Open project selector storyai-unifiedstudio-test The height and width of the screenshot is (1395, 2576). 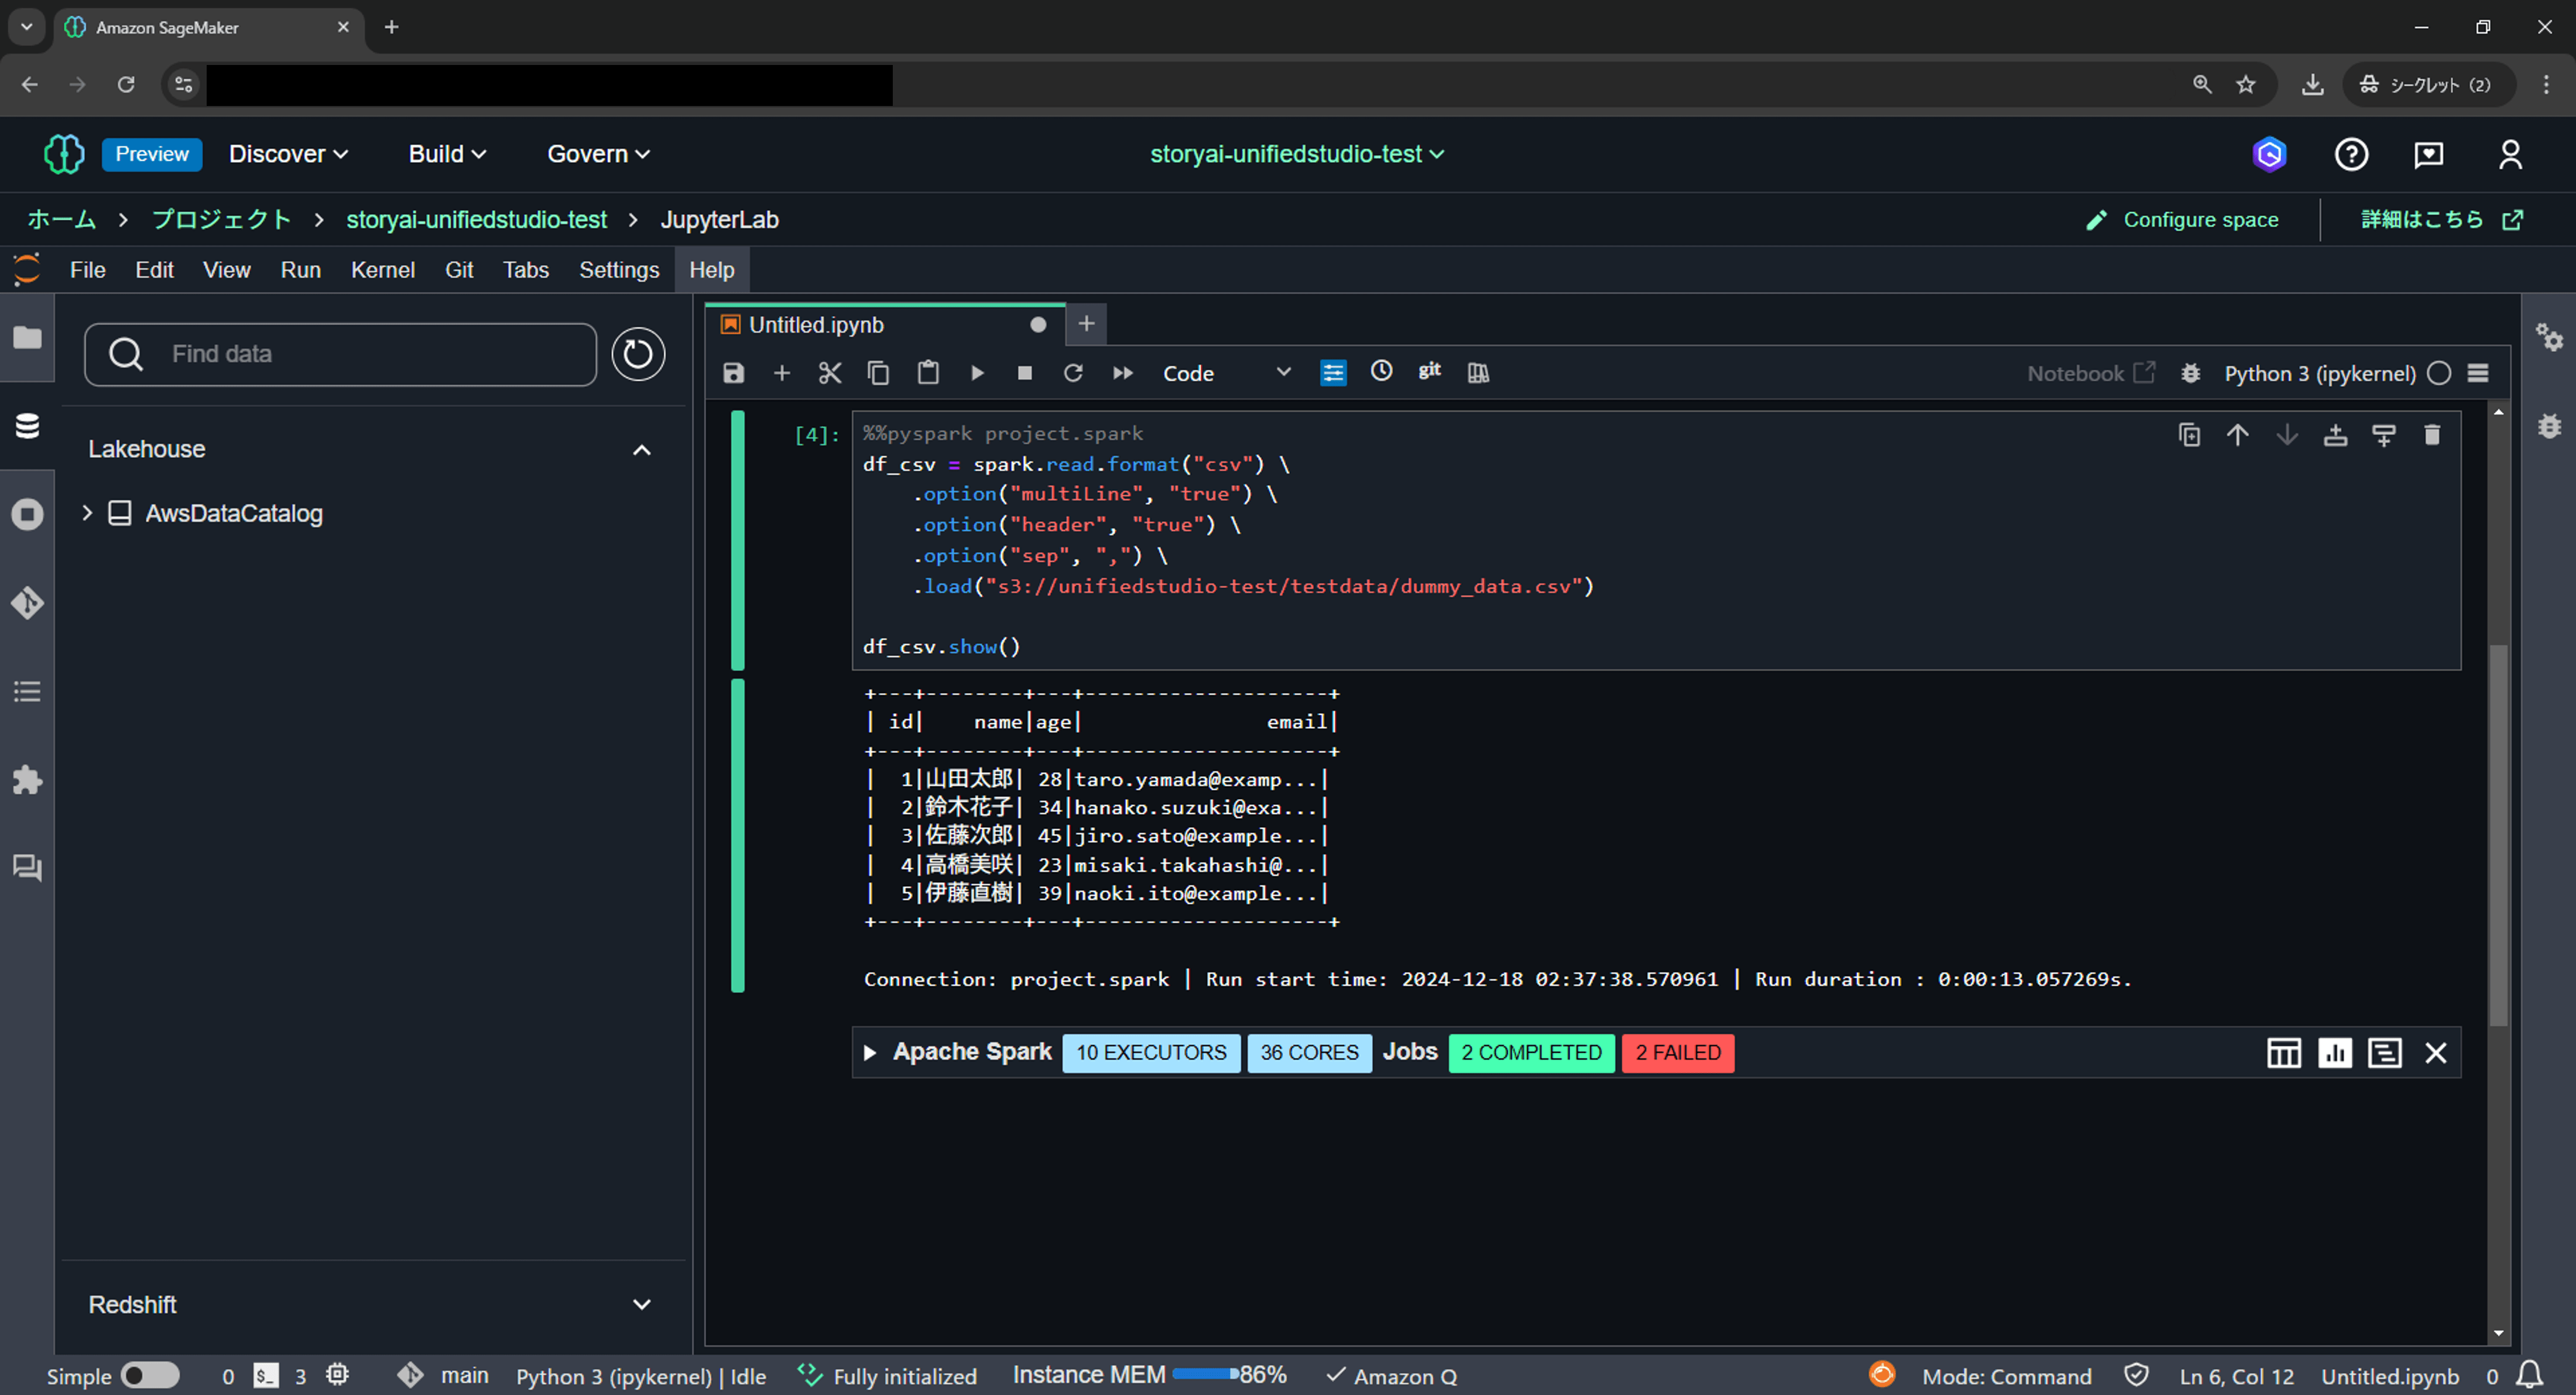pos(1297,154)
